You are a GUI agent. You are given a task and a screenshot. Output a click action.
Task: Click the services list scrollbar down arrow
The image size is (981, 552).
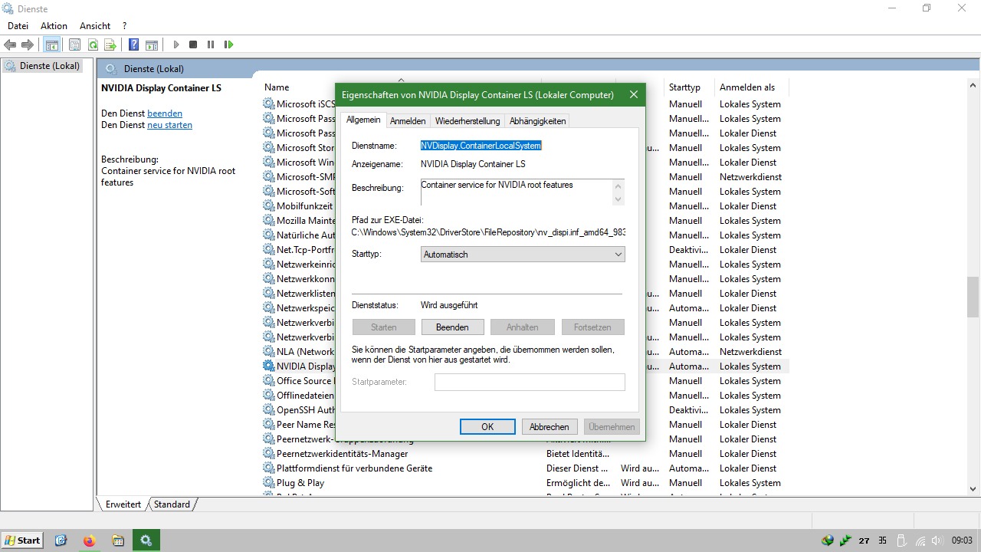click(x=973, y=489)
